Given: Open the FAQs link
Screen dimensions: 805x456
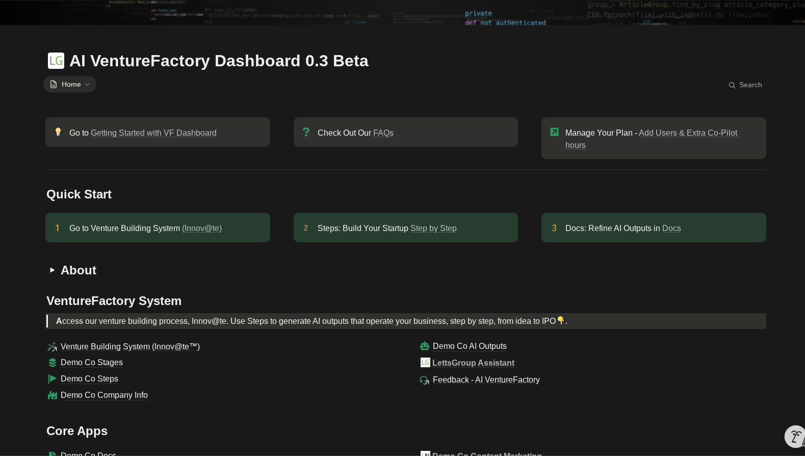Looking at the screenshot, I should (383, 133).
